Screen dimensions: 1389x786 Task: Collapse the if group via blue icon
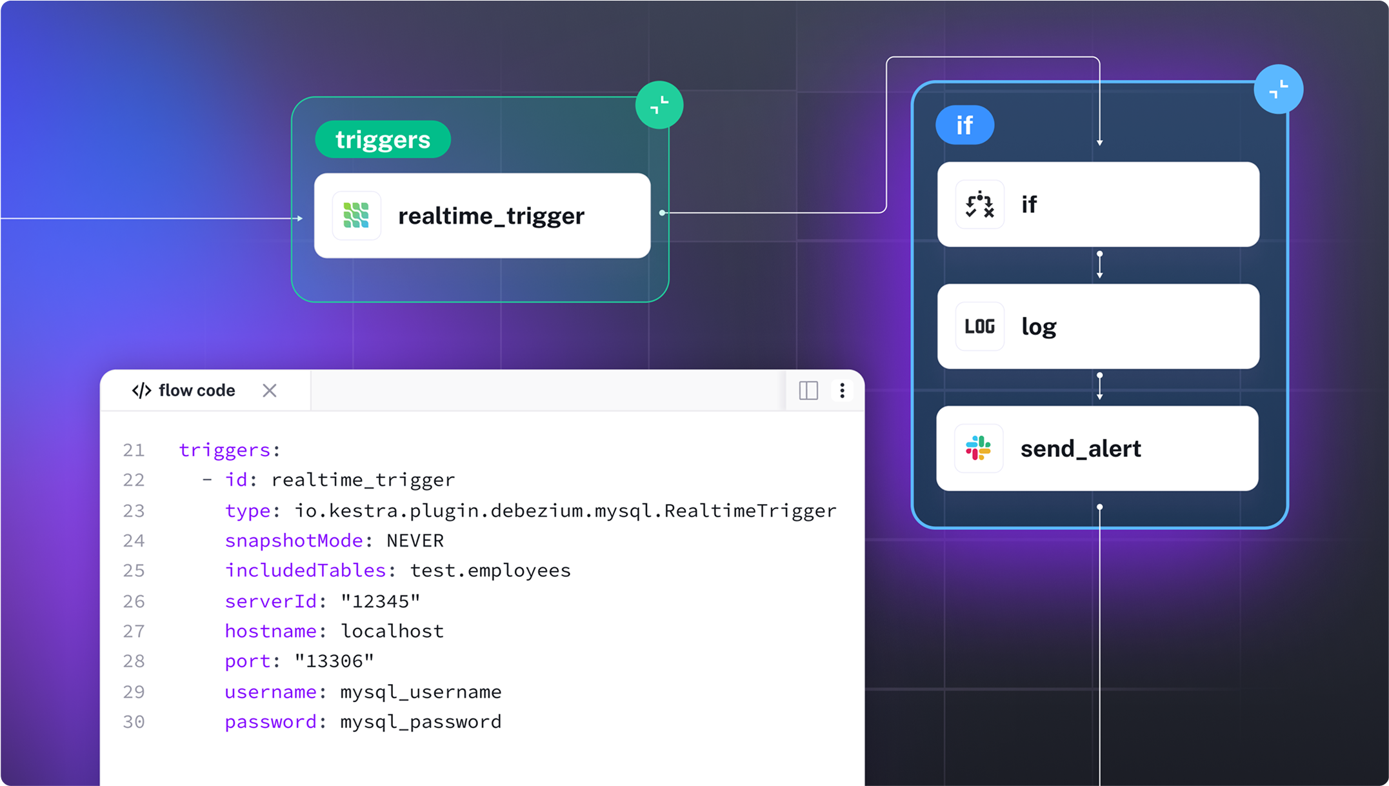click(x=1278, y=89)
